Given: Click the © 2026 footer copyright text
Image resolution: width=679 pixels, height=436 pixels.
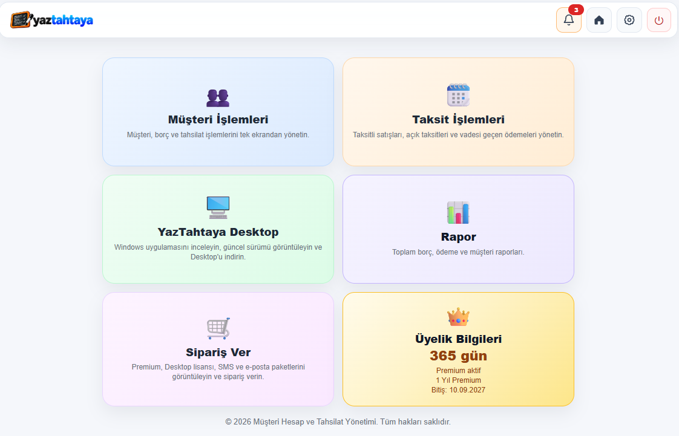Looking at the screenshot, I should tap(338, 421).
